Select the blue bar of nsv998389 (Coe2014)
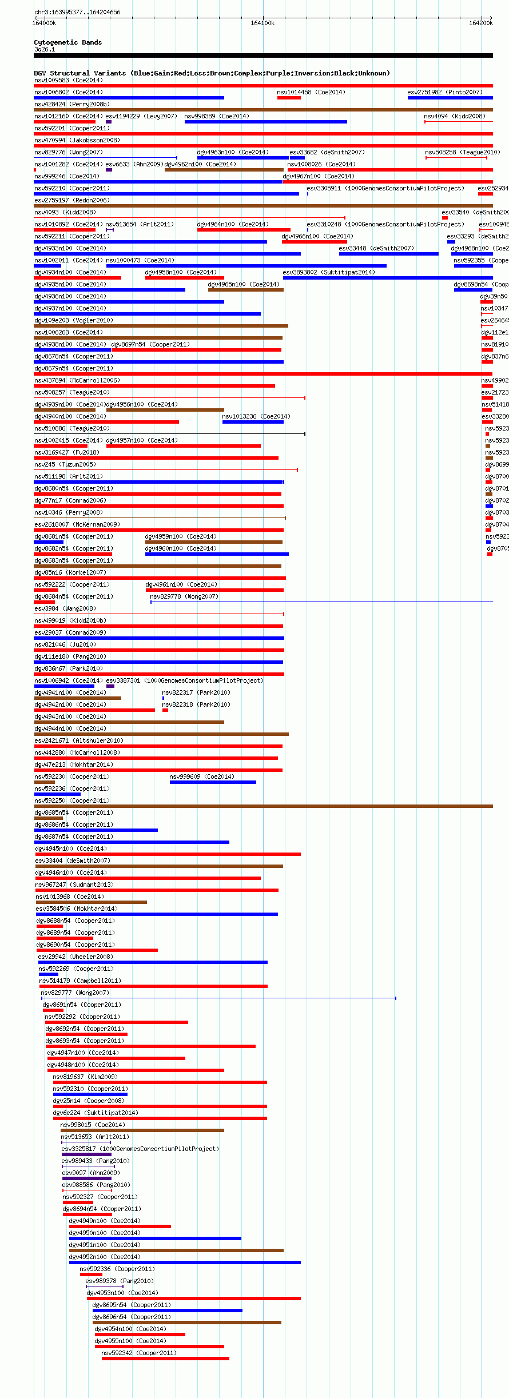This screenshot has height=1398, width=509. (x=266, y=122)
